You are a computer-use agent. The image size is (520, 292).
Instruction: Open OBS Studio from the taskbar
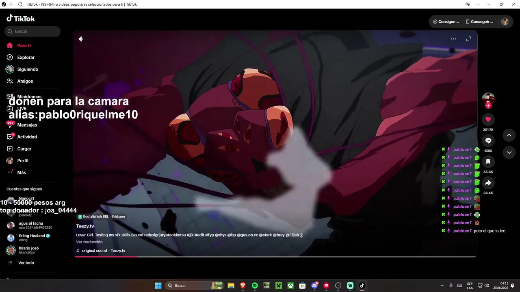[x=338, y=286]
